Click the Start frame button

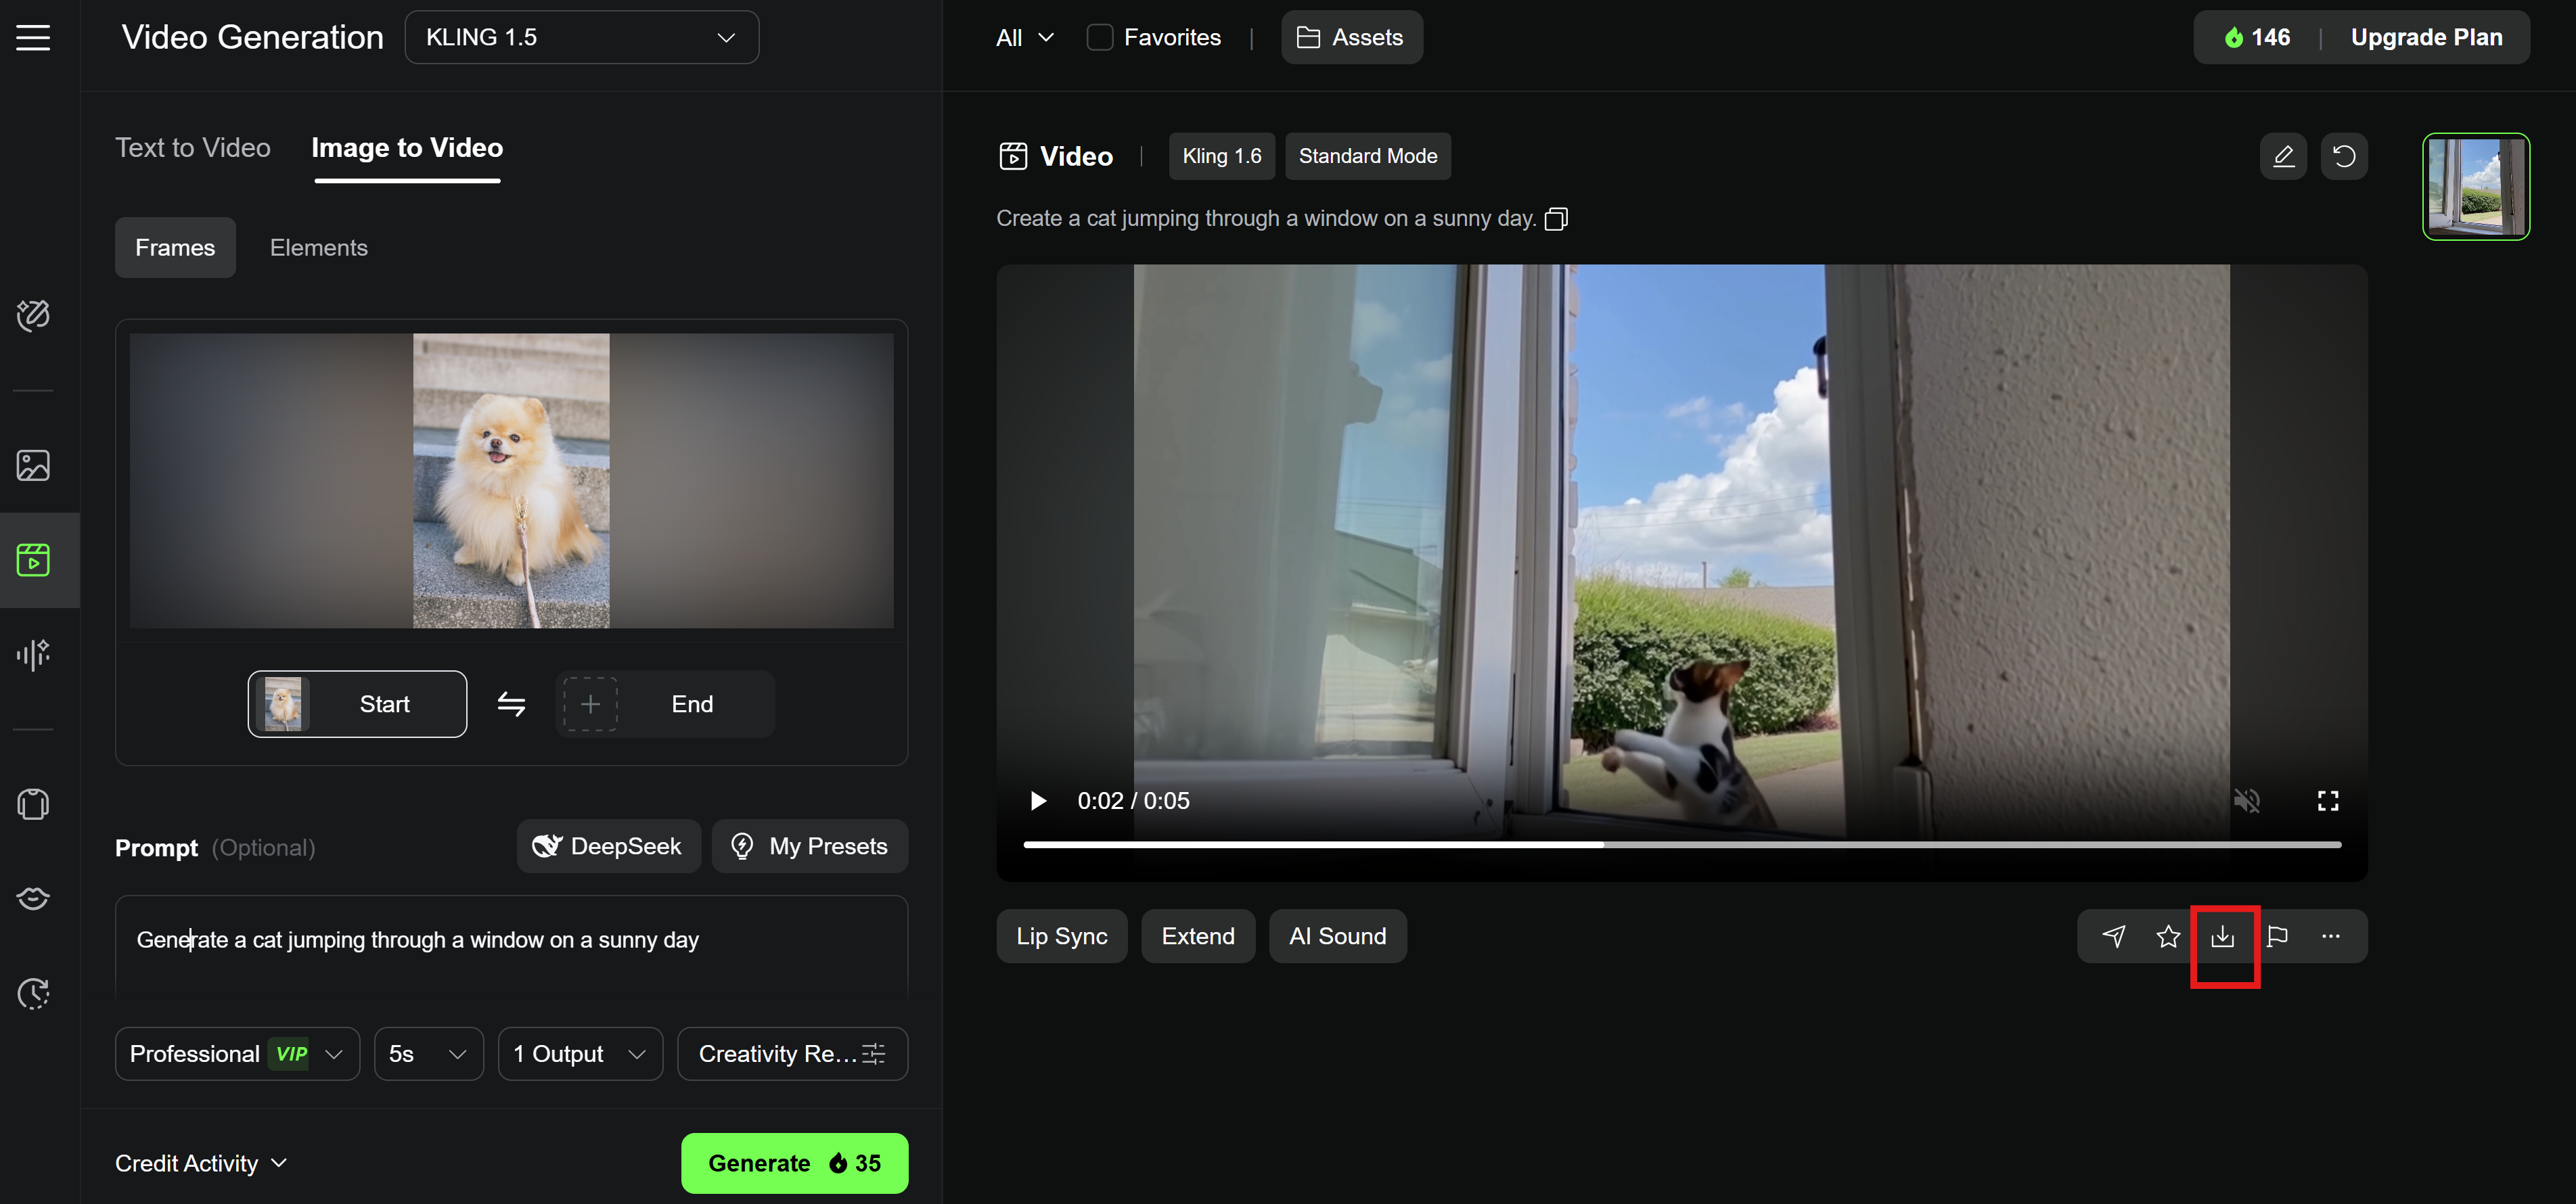[357, 704]
